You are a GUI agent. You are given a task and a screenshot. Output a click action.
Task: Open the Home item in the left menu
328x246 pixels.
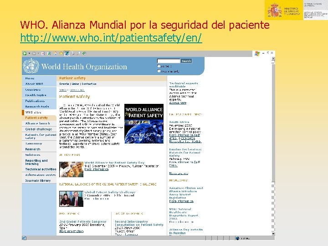pyautogui.click(x=30, y=78)
